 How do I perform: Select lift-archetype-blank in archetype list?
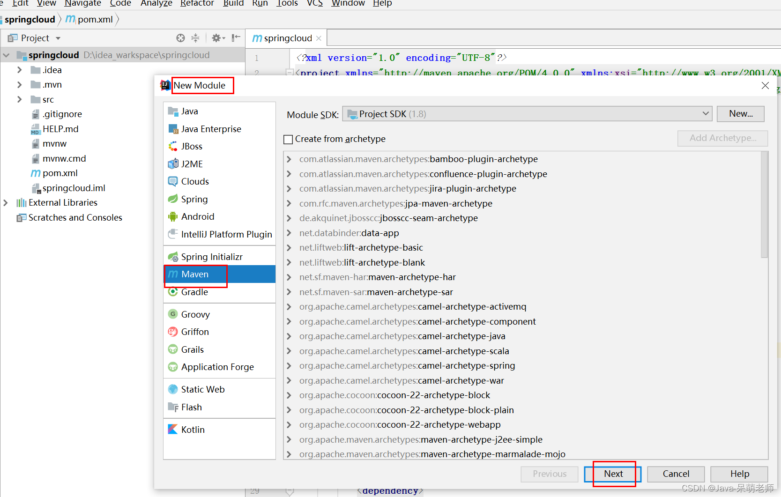(x=362, y=262)
